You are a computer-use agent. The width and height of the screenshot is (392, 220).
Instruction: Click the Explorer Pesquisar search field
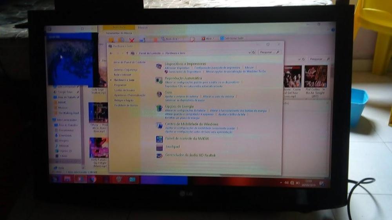pos(319,59)
